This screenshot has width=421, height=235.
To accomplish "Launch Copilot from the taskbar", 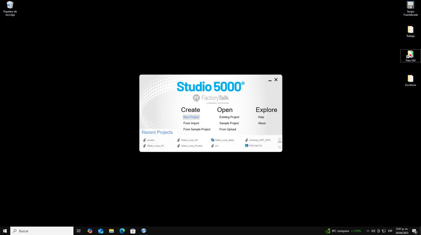I will pos(90,231).
